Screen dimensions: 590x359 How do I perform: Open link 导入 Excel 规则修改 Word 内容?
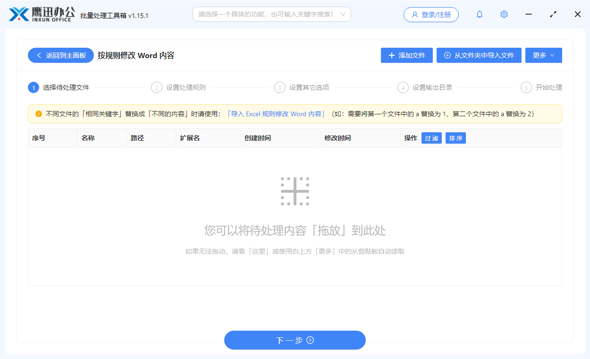pos(276,114)
